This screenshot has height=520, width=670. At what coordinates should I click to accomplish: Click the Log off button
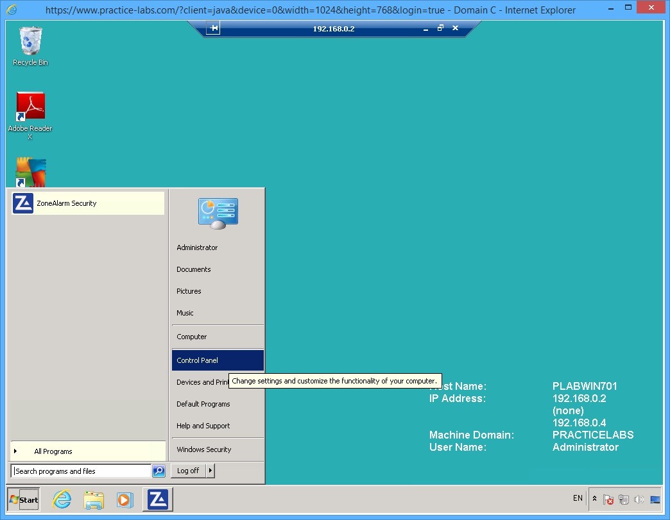point(189,470)
